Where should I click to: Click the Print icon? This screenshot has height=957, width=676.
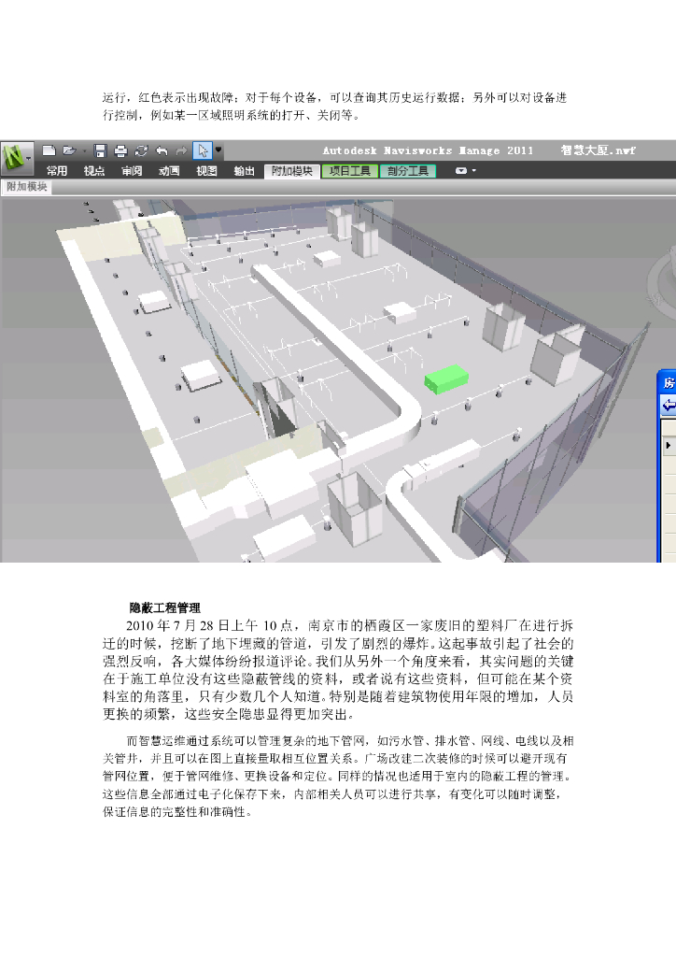coord(120,150)
